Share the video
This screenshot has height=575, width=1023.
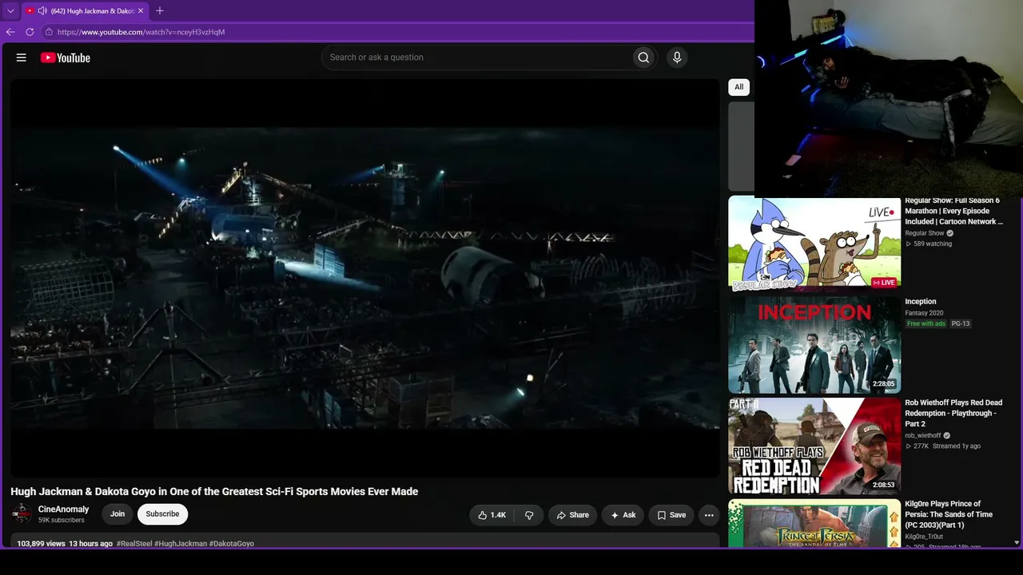[x=573, y=515]
